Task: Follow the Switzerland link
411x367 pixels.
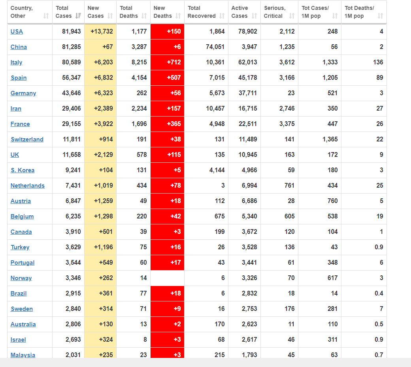Action: (x=27, y=139)
